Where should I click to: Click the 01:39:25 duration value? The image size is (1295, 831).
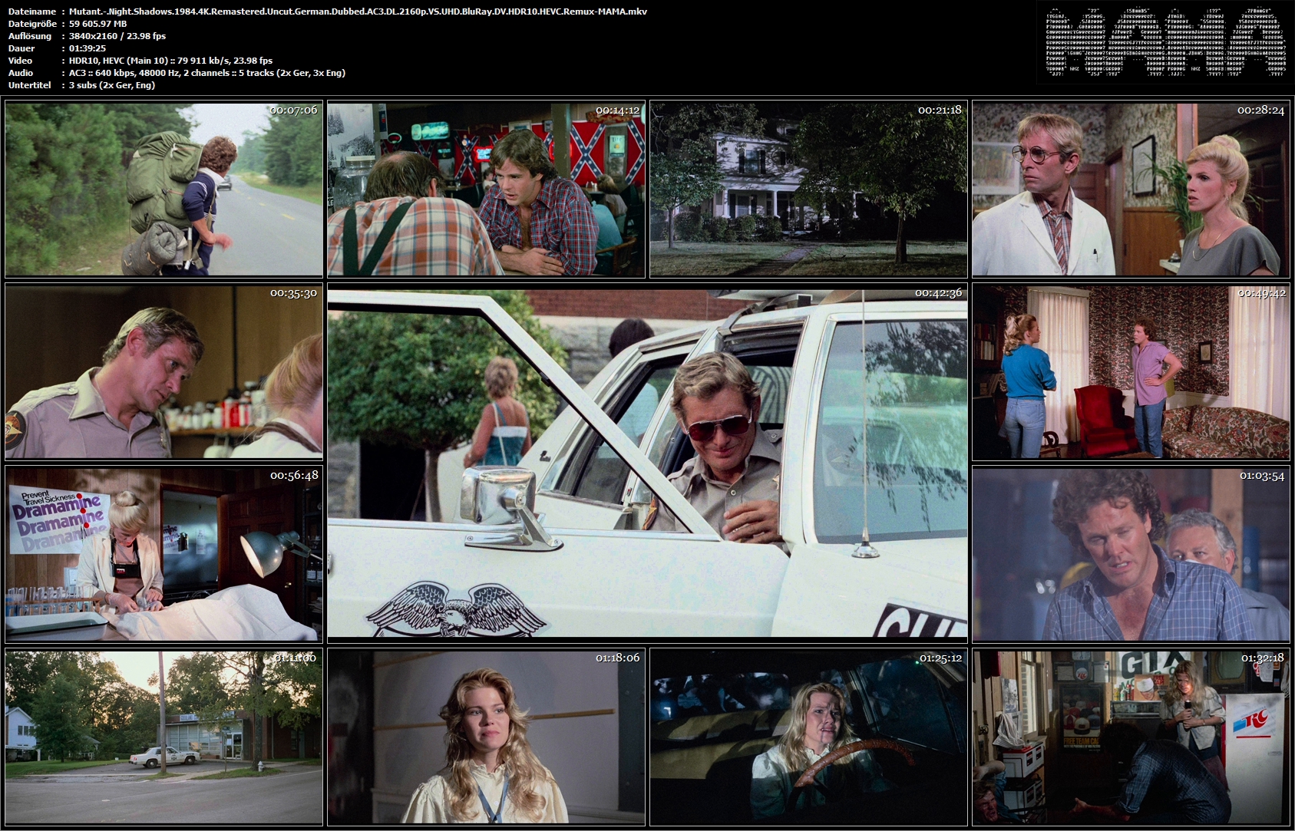[x=88, y=48]
